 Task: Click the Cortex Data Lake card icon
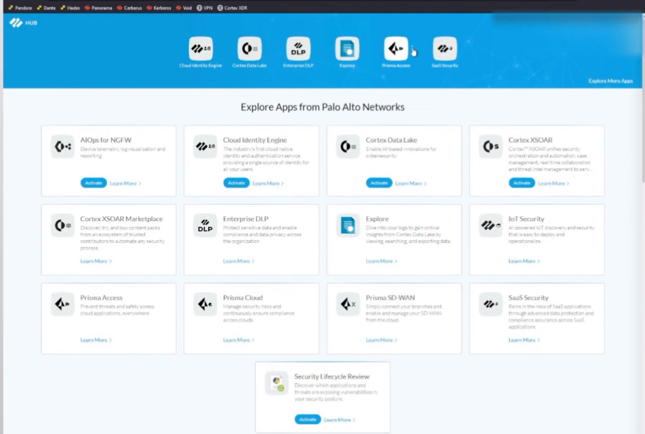348,146
